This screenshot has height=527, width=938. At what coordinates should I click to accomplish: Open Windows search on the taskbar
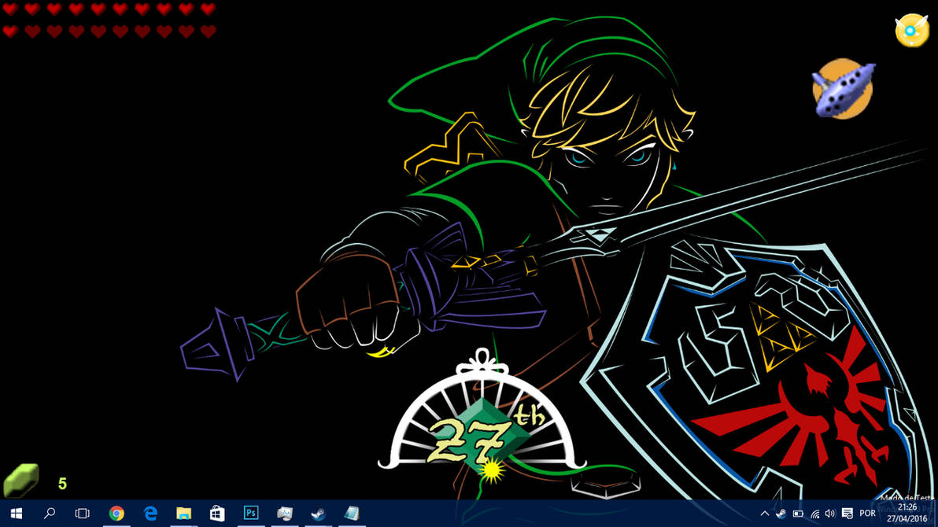pos(49,515)
